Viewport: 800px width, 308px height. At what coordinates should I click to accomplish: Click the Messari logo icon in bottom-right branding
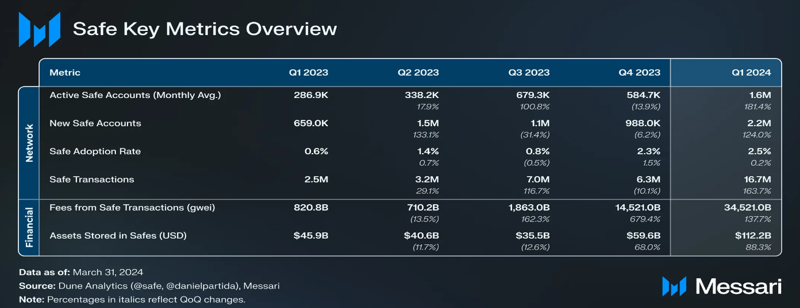point(674,286)
